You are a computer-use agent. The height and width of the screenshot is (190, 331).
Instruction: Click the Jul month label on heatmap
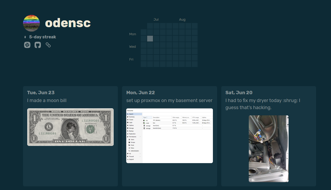tap(156, 20)
